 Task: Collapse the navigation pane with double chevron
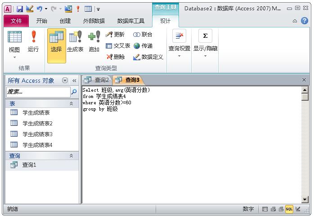coord(74,80)
